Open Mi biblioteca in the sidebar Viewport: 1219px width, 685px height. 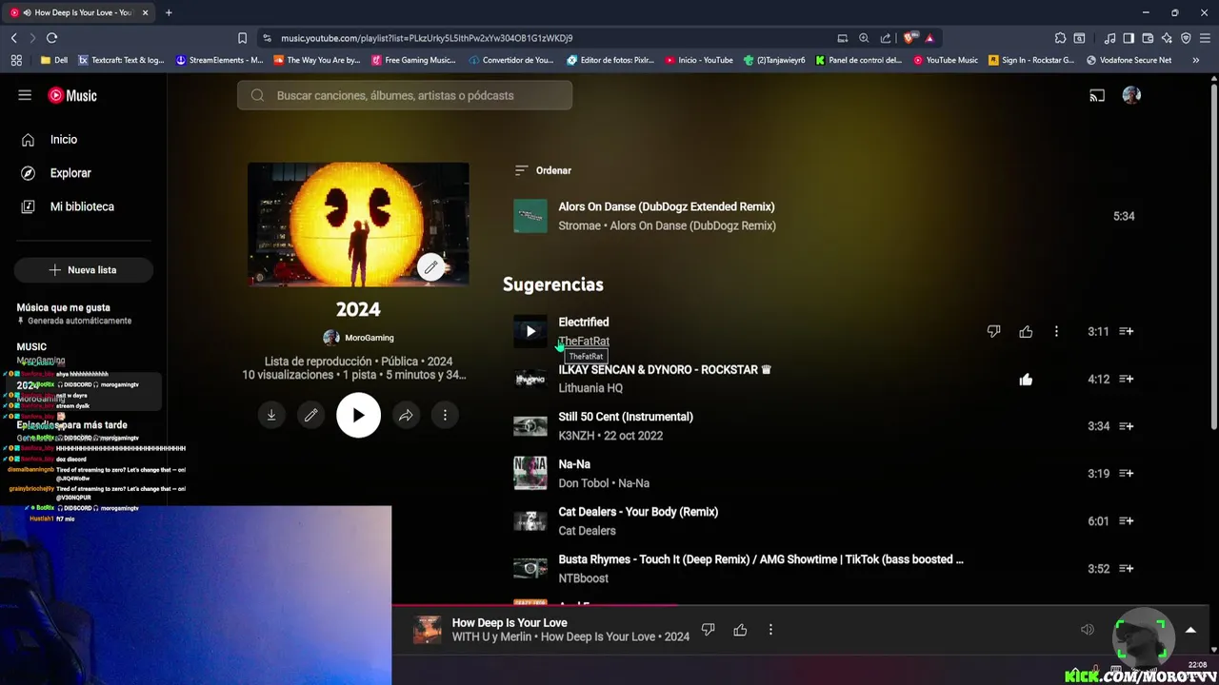pos(83,206)
